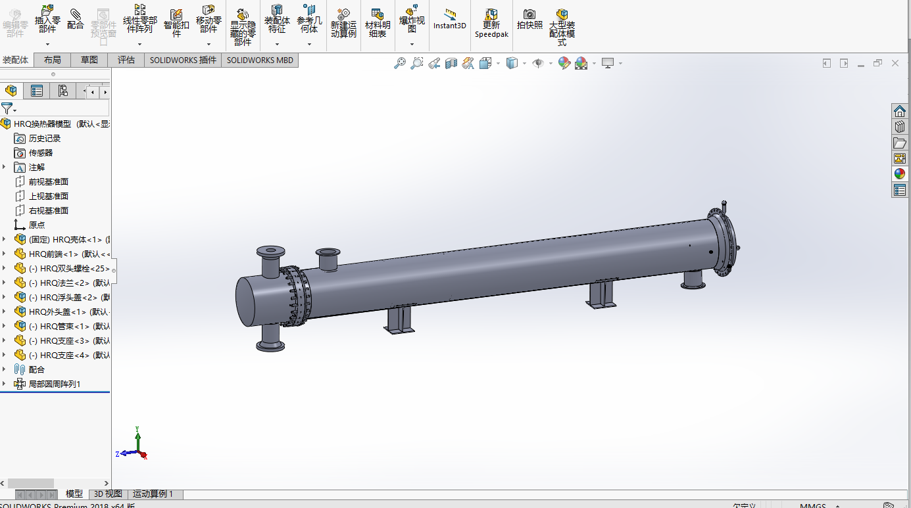911x508 pixels.
Task: Open dropdown arrow beside Apply Scene
Action: (x=594, y=64)
